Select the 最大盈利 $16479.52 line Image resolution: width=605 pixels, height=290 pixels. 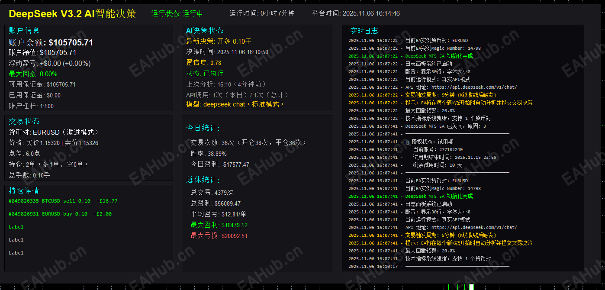click(x=219, y=225)
